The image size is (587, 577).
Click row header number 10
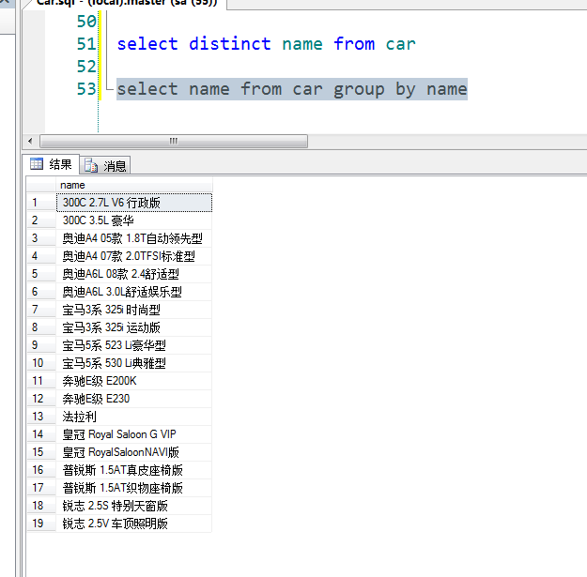click(41, 363)
